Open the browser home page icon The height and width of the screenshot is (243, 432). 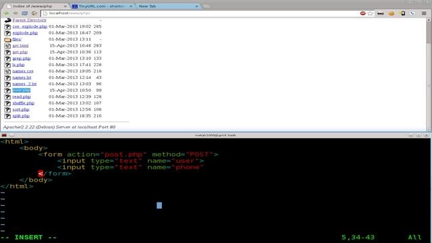pyautogui.click(x=34, y=13)
